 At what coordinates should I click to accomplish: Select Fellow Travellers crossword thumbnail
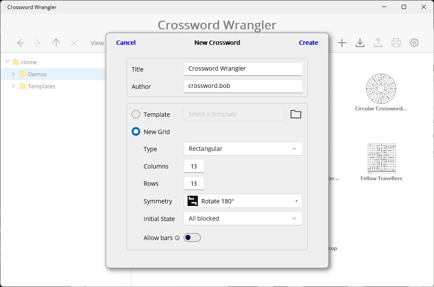point(382,158)
